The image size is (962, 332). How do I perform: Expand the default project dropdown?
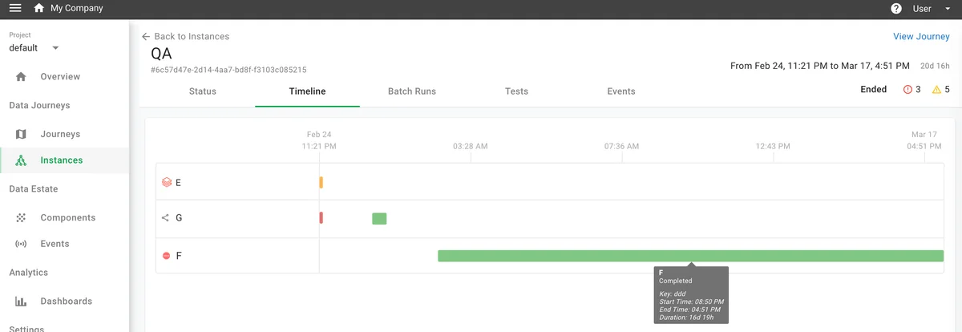tap(55, 48)
